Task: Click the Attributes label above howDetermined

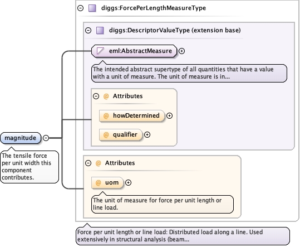Action: [127, 96]
